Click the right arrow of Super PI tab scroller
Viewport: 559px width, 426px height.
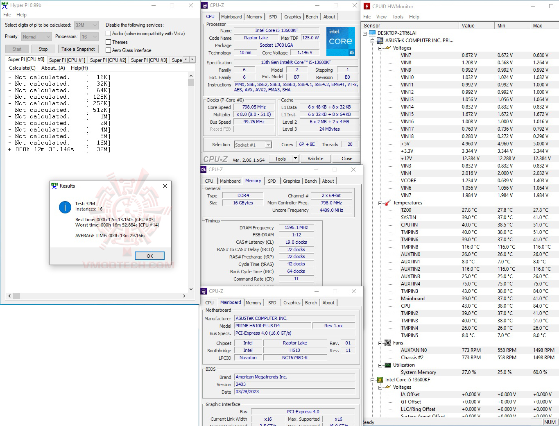(192, 59)
